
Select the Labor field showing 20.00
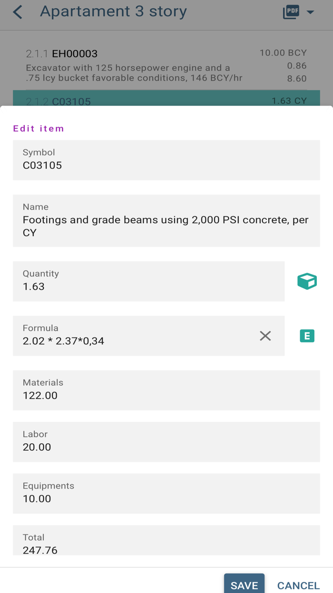(166, 441)
